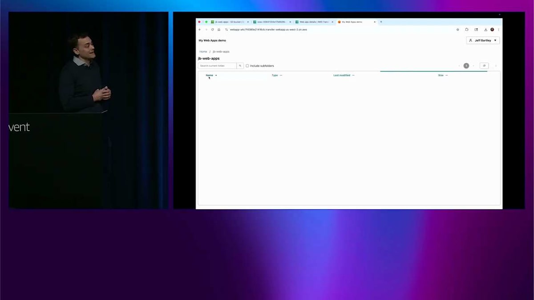Open the new tab plus button
The image size is (534, 300).
click(x=381, y=22)
